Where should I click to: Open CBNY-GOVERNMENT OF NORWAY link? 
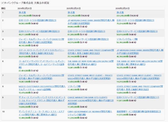[x=90, y=113]
